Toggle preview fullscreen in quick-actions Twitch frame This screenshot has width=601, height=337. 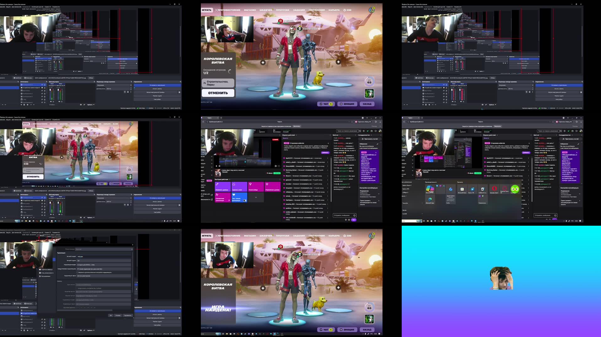(279, 166)
